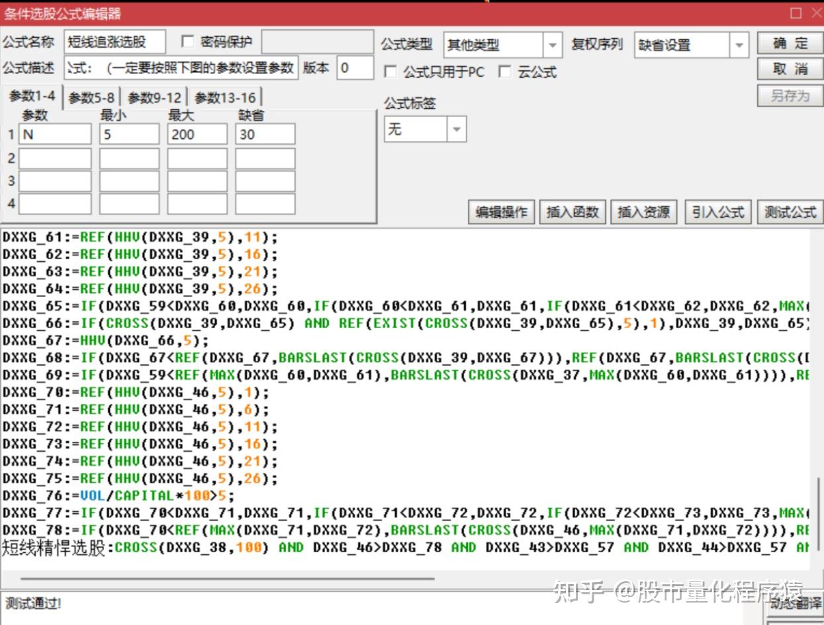Viewport: 824px width, 625px height.
Task: Click the parameter 3 name field
Action: point(55,181)
